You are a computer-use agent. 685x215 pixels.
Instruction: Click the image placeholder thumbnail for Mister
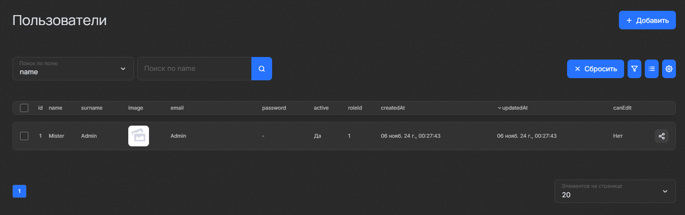(138, 136)
